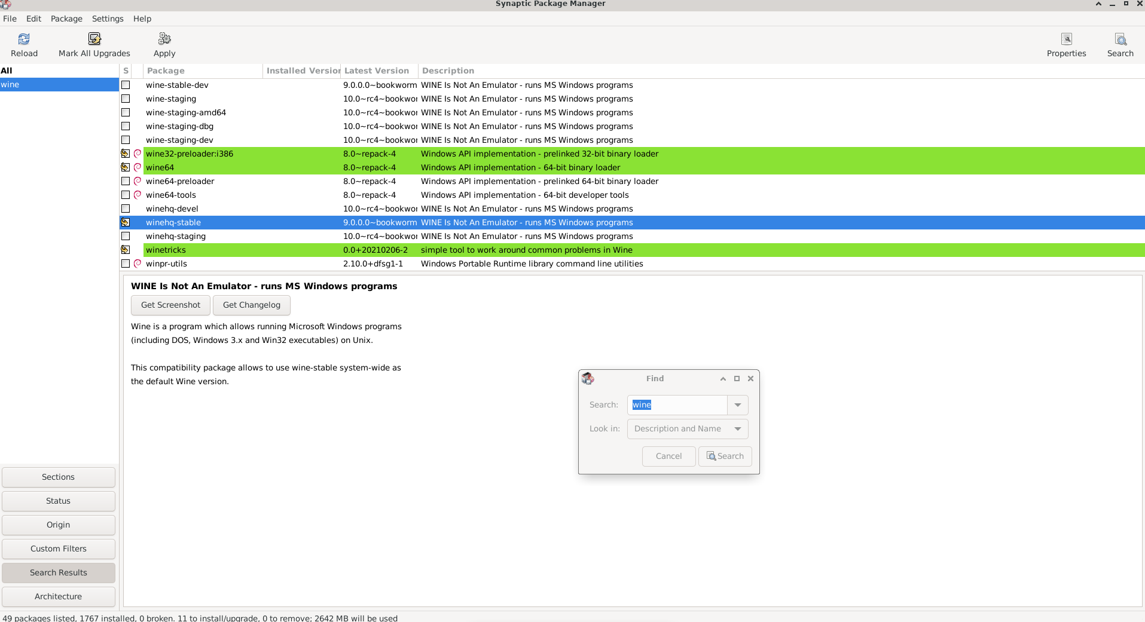Open the Look in dropdown
The image size is (1145, 622).
tap(688, 429)
